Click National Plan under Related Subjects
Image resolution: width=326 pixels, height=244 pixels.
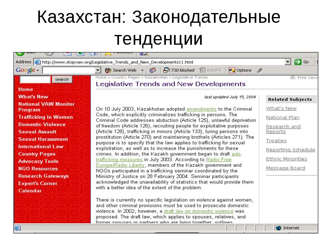point(282,118)
